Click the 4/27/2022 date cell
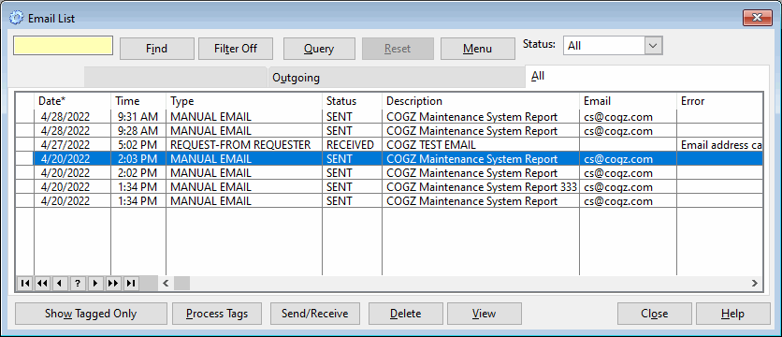Image resolution: width=782 pixels, height=337 pixels. click(72, 145)
